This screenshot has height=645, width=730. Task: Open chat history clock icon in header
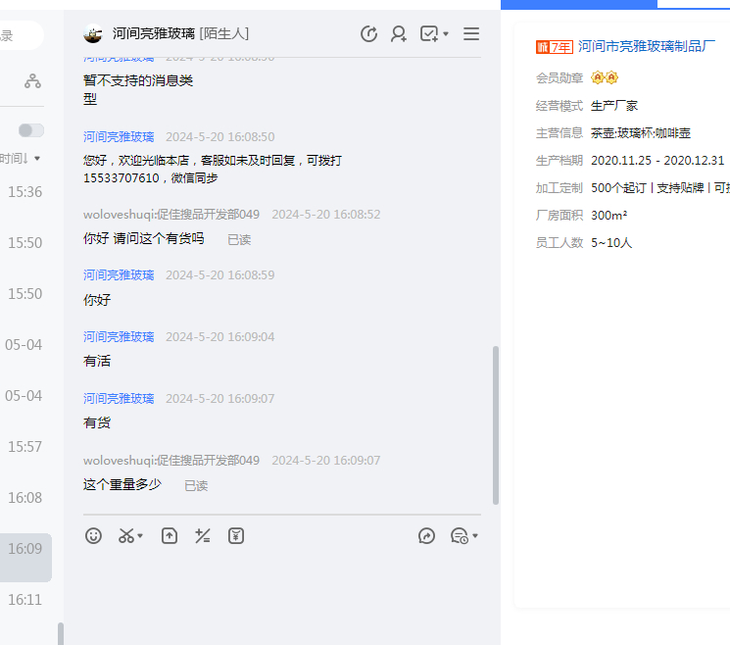(368, 34)
